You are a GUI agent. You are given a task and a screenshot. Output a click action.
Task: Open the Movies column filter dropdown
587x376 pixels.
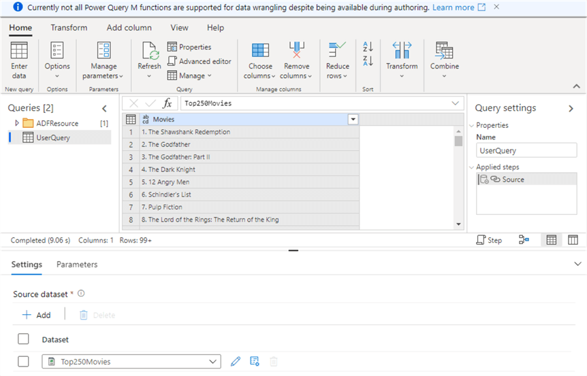point(353,120)
